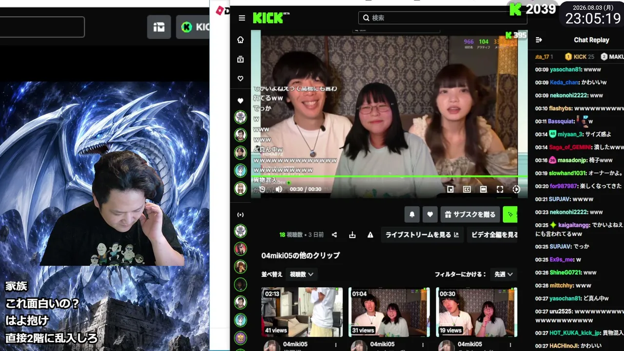624x351 pixels.
Task: Focus the Kick 検索 search field
Action: point(443,18)
